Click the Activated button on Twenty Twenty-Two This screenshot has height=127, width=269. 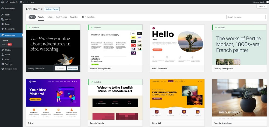click(x=60, y=68)
